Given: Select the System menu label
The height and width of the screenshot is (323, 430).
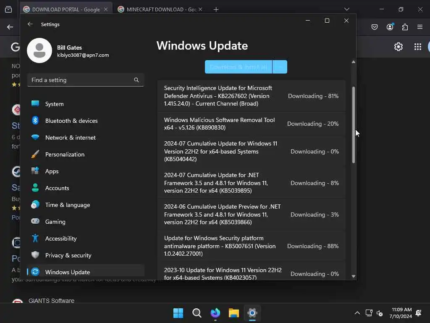Looking at the screenshot, I should click(x=54, y=104).
